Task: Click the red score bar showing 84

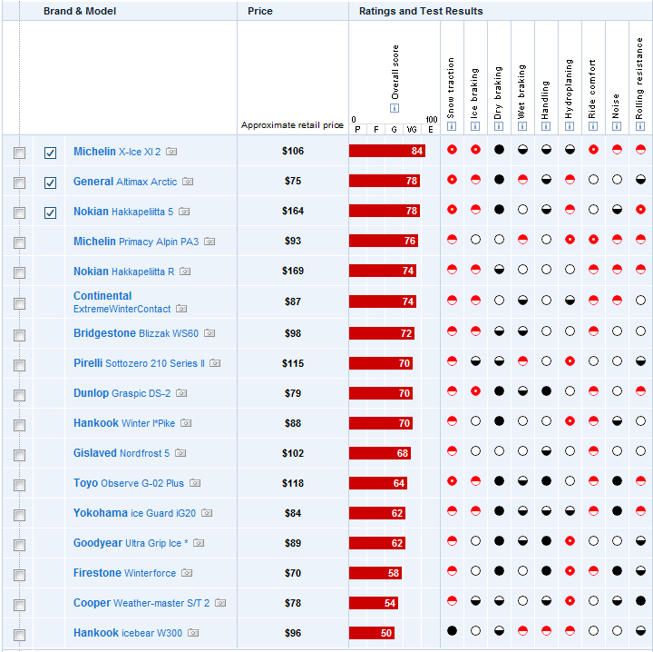Action: click(387, 151)
